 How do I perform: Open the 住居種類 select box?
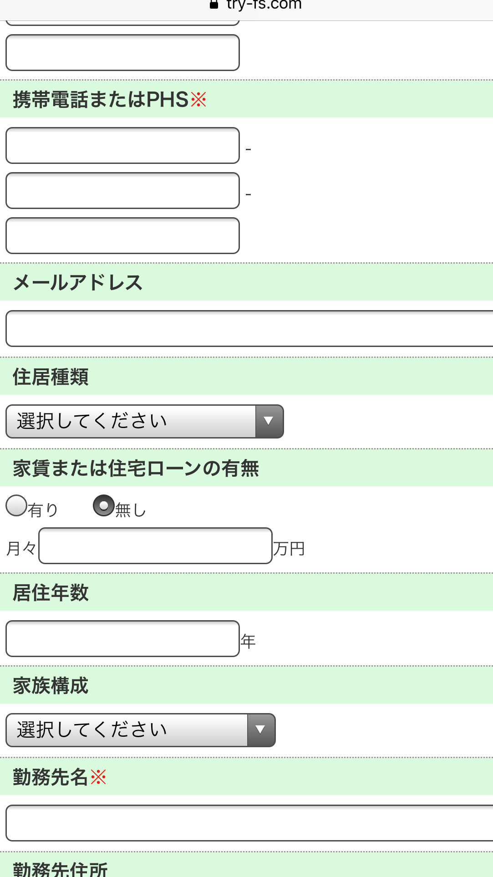click(x=145, y=421)
